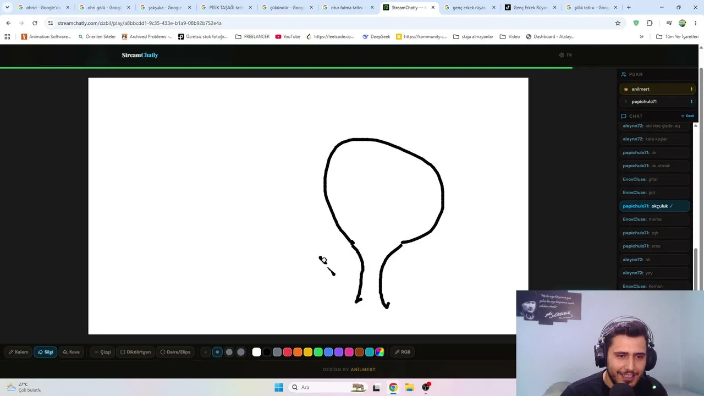This screenshot has height=396, width=704.
Task: Switch to 'PİSİK TAŞAĞI tatlı' tab
Action: [226, 8]
